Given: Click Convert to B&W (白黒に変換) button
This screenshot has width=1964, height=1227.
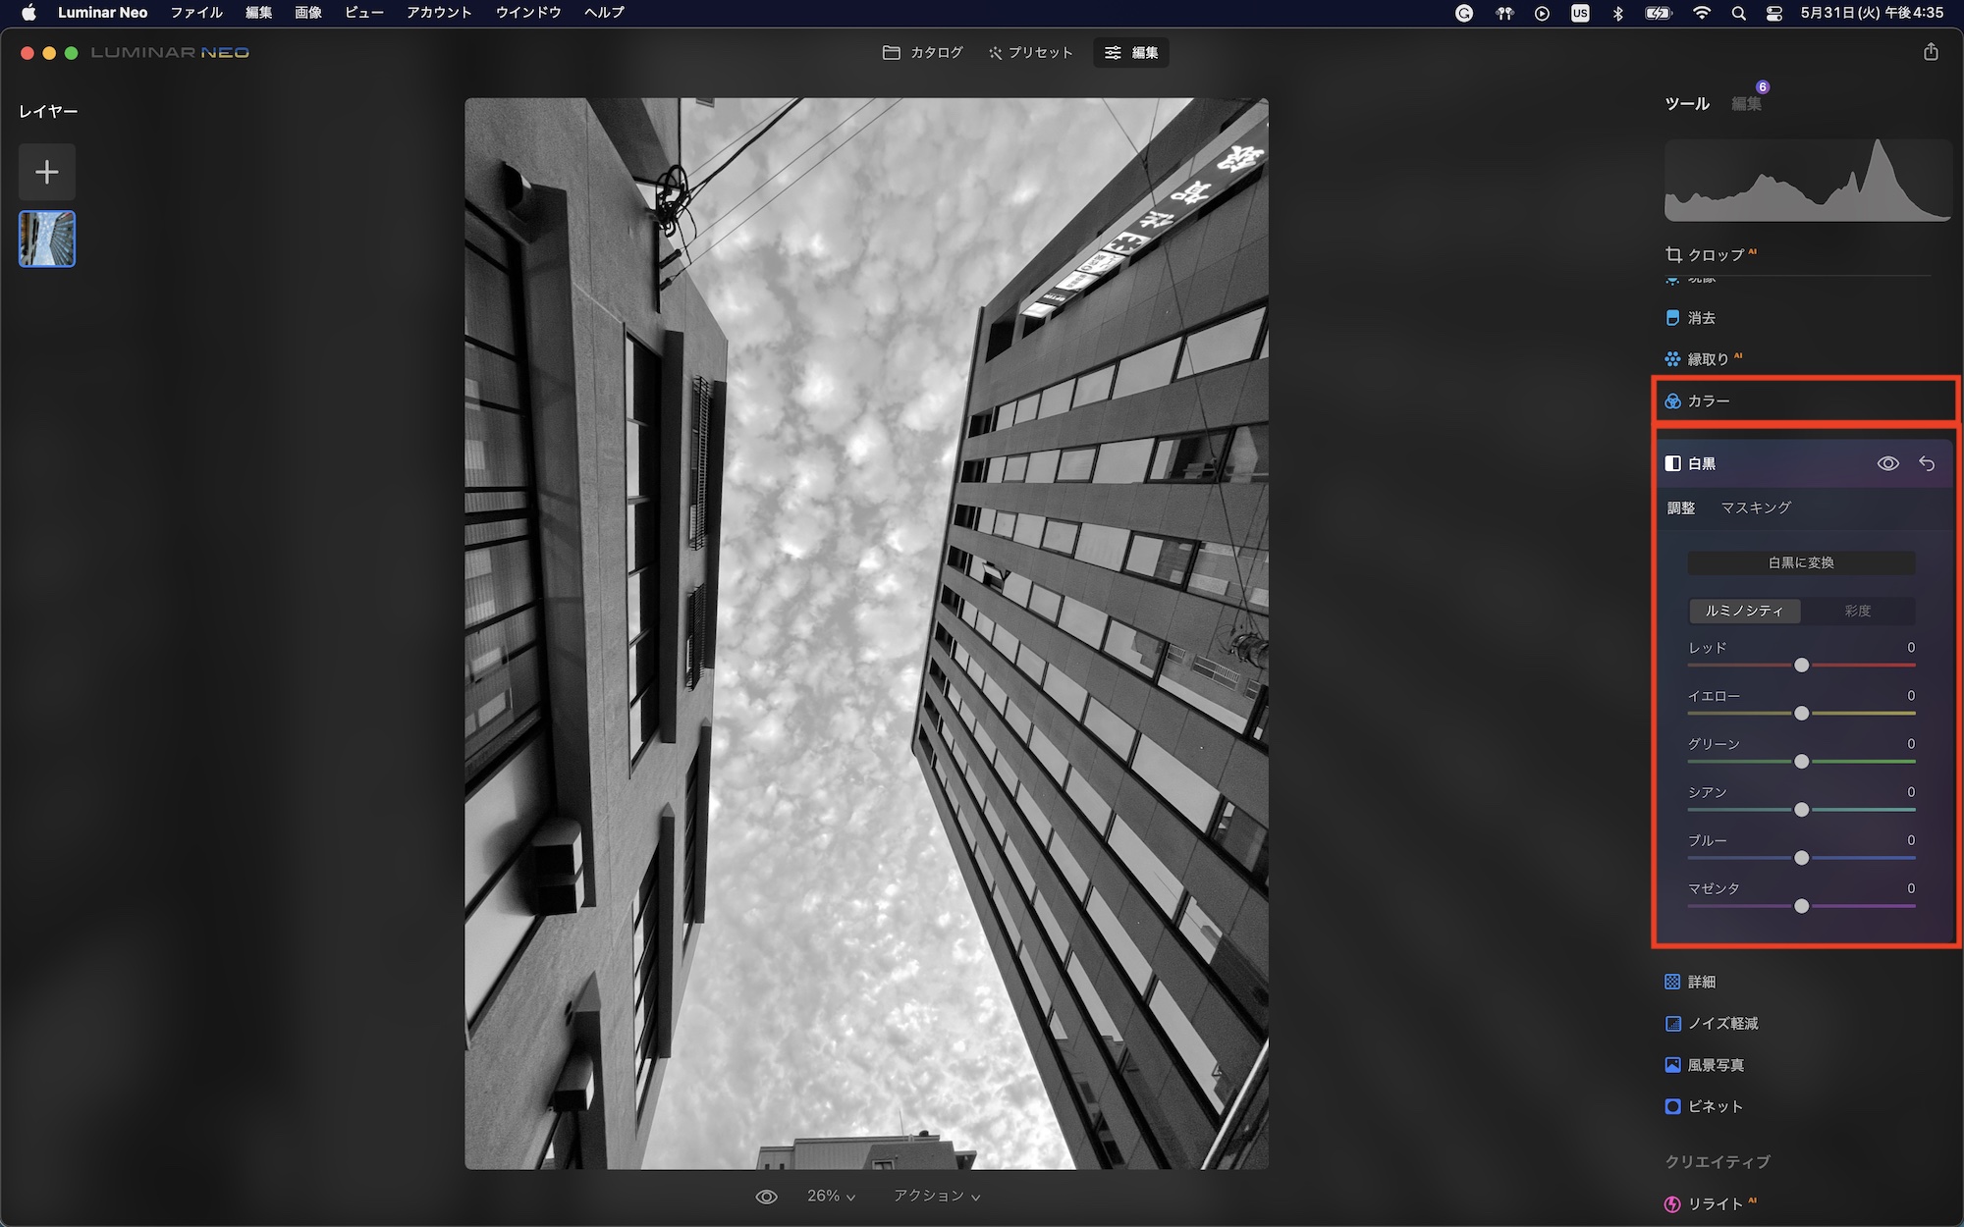Looking at the screenshot, I should click(1801, 563).
